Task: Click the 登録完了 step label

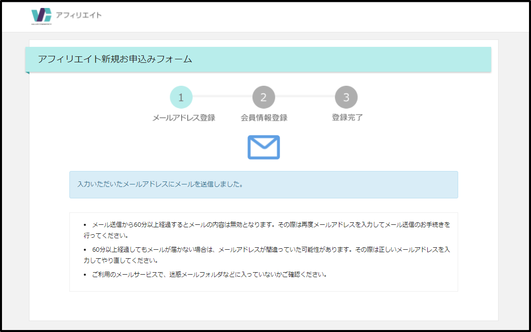Action: pyautogui.click(x=347, y=118)
